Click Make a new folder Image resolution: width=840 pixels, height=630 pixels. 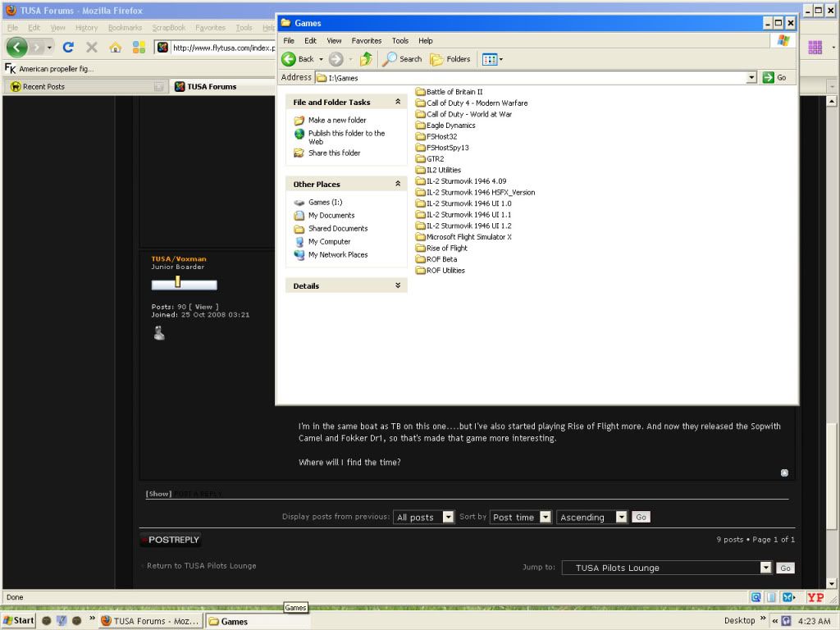337,120
